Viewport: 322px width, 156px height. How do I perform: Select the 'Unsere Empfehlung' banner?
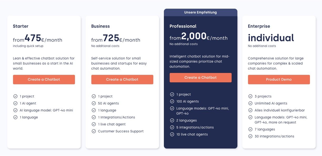pos(200,12)
